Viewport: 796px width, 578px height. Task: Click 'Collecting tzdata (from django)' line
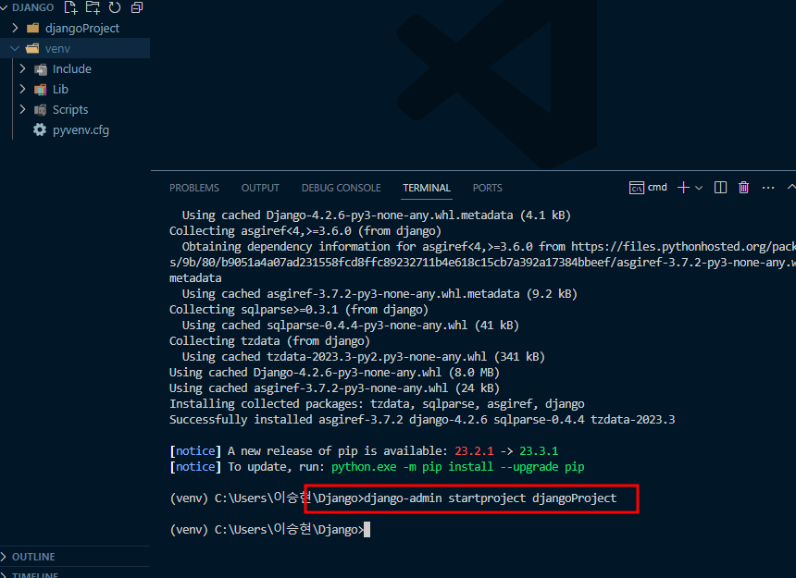(269, 340)
